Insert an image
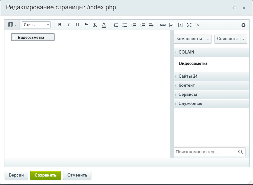This screenshot has height=185, width=253. 171,25
